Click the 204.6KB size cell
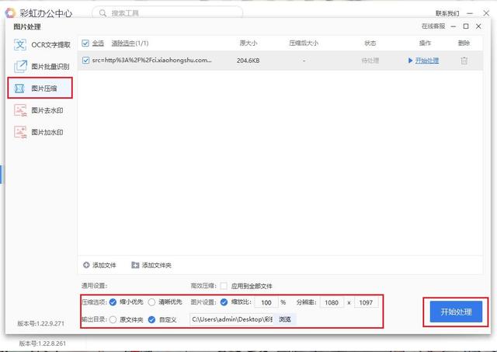497x352 pixels. pos(248,61)
